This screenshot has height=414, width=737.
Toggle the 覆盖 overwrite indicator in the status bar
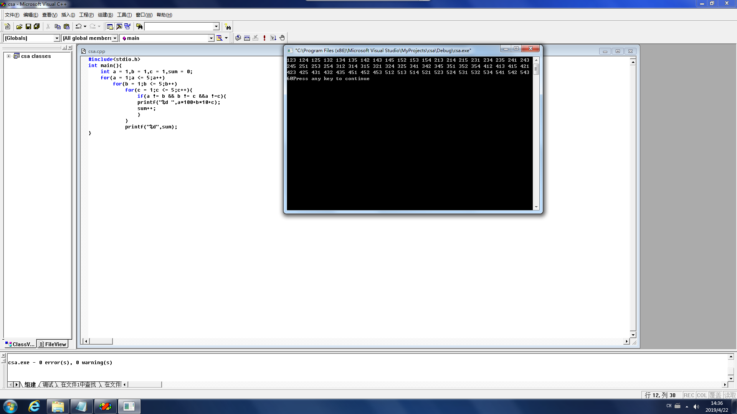click(x=715, y=395)
